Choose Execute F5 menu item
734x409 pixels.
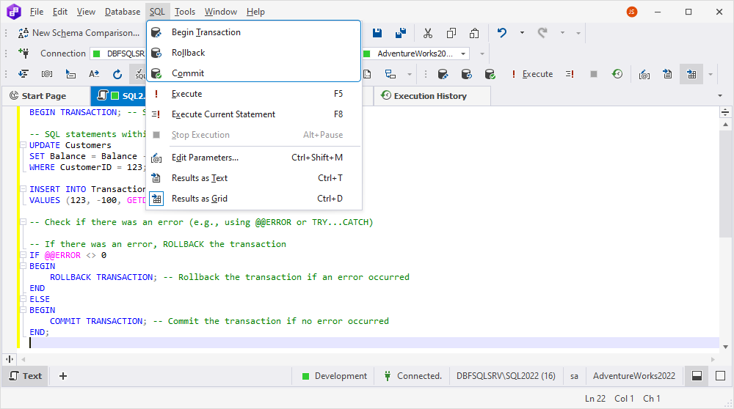[x=254, y=94]
